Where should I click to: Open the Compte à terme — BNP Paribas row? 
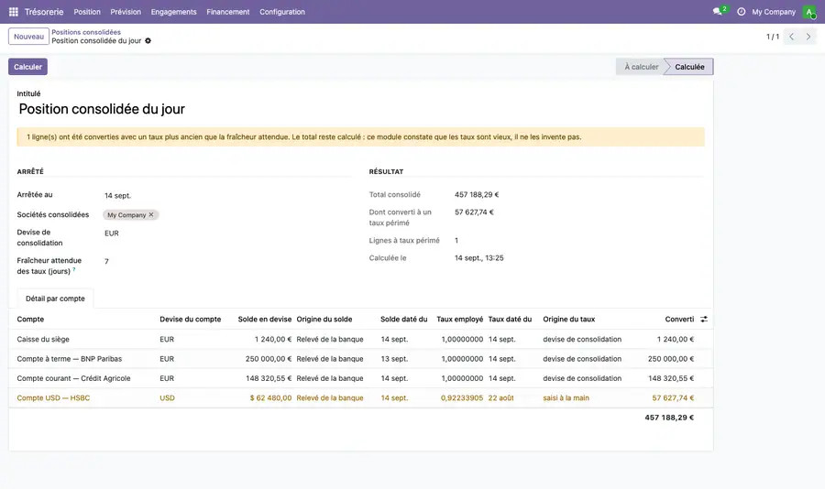[x=360, y=359]
